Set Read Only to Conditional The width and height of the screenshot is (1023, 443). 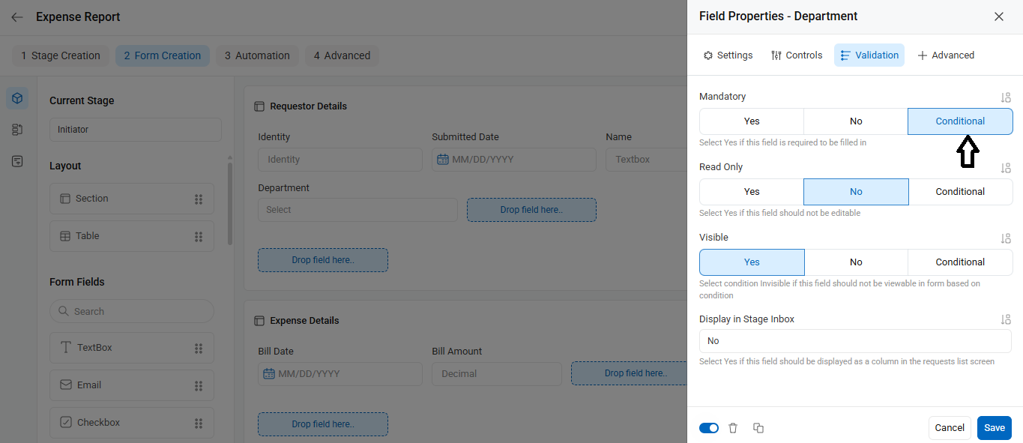[x=960, y=192]
